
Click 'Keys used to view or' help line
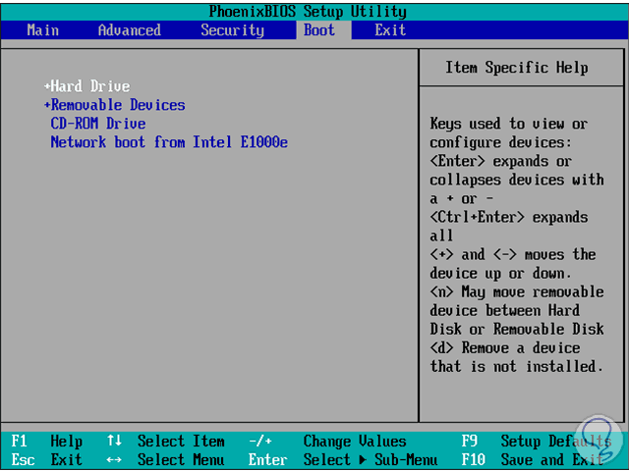coord(509,124)
